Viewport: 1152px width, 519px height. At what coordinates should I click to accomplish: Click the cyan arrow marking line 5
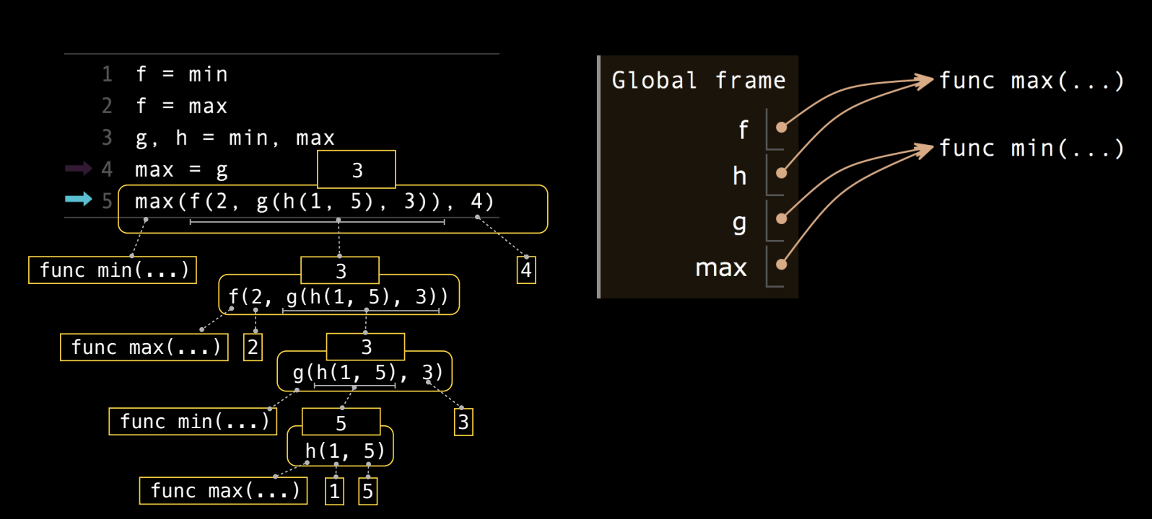79,199
